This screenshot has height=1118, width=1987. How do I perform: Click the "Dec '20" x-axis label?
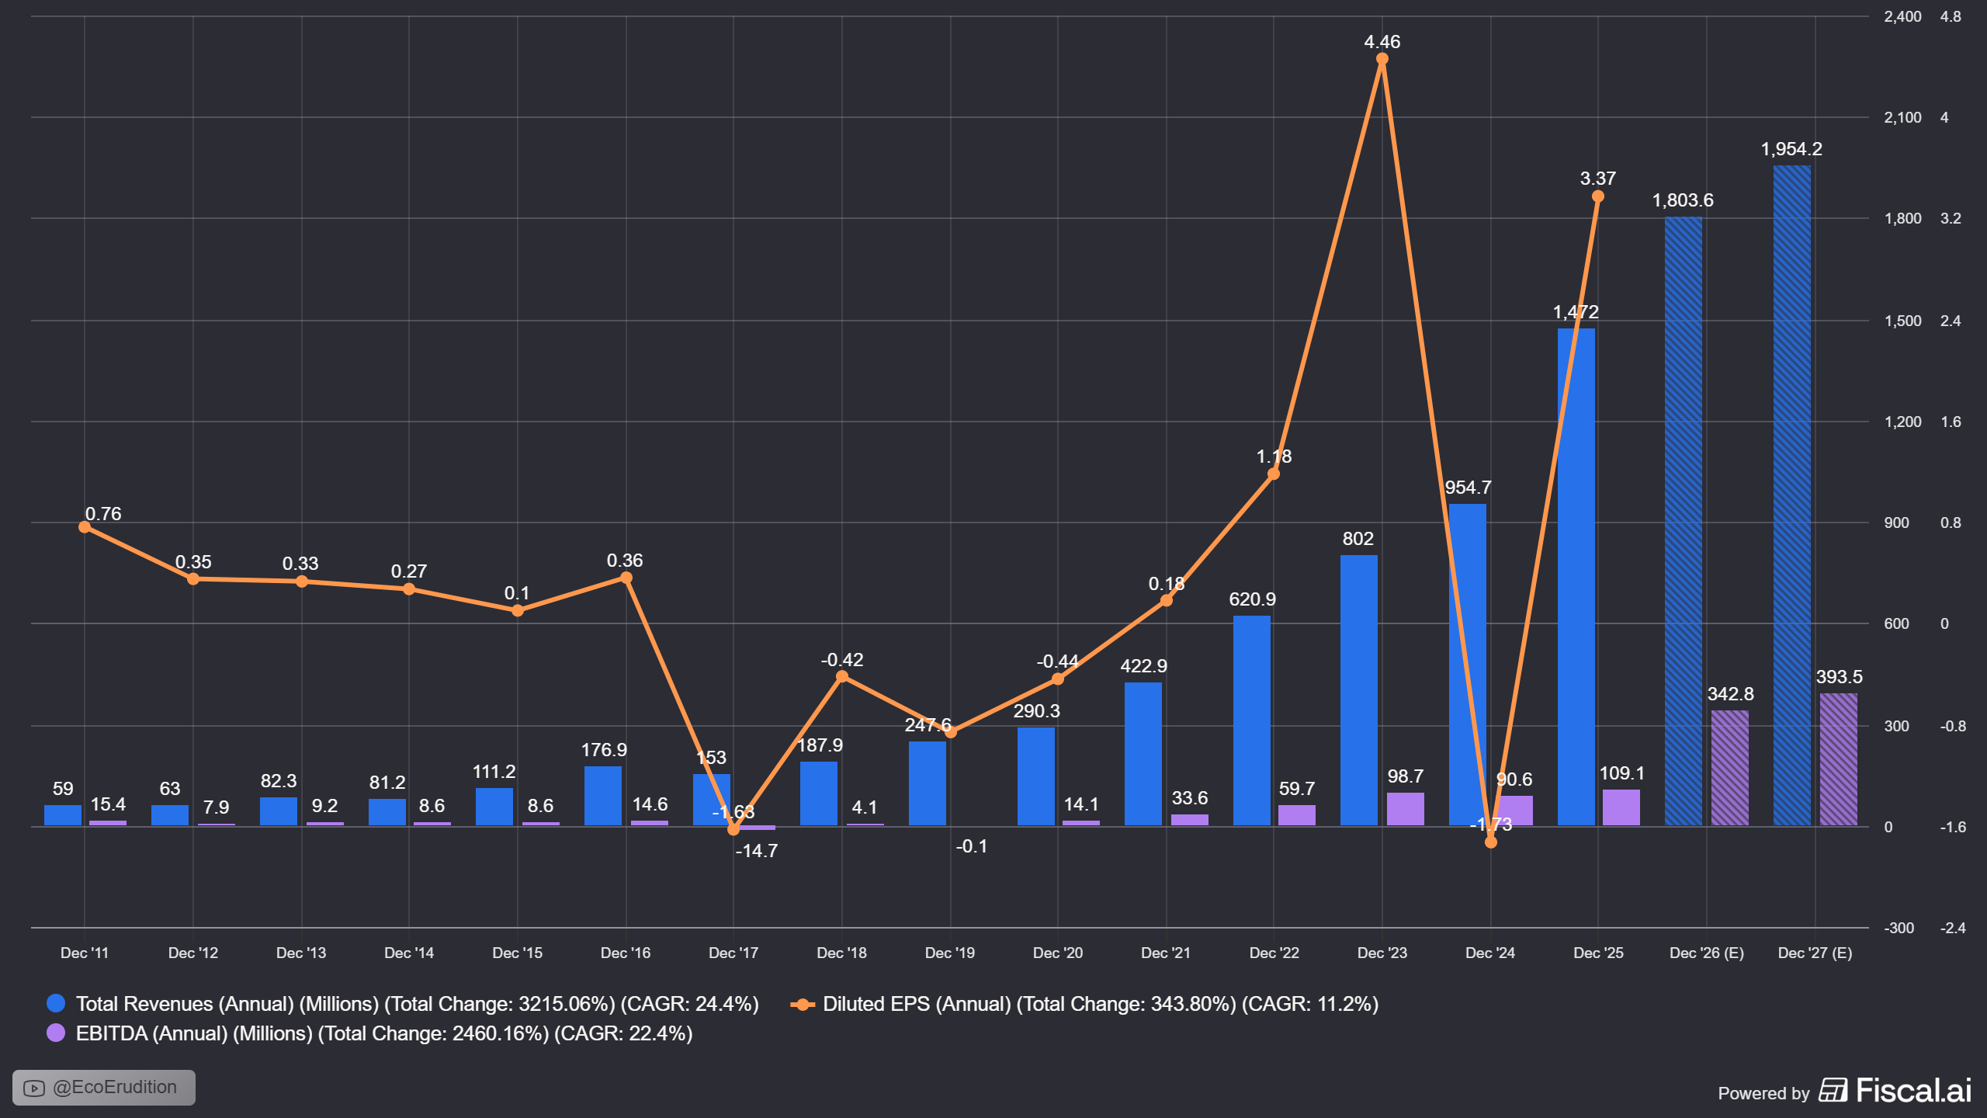(x=1058, y=953)
